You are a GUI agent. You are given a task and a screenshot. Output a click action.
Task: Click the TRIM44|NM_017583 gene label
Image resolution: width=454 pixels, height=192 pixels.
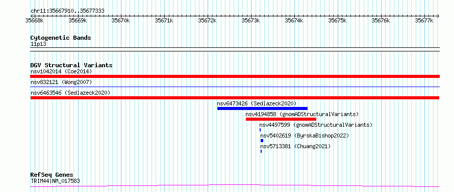[55, 181]
